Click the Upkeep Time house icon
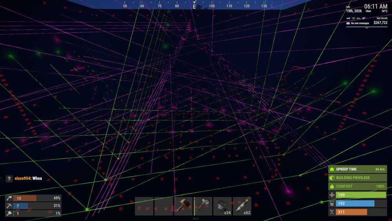 tap(332, 169)
